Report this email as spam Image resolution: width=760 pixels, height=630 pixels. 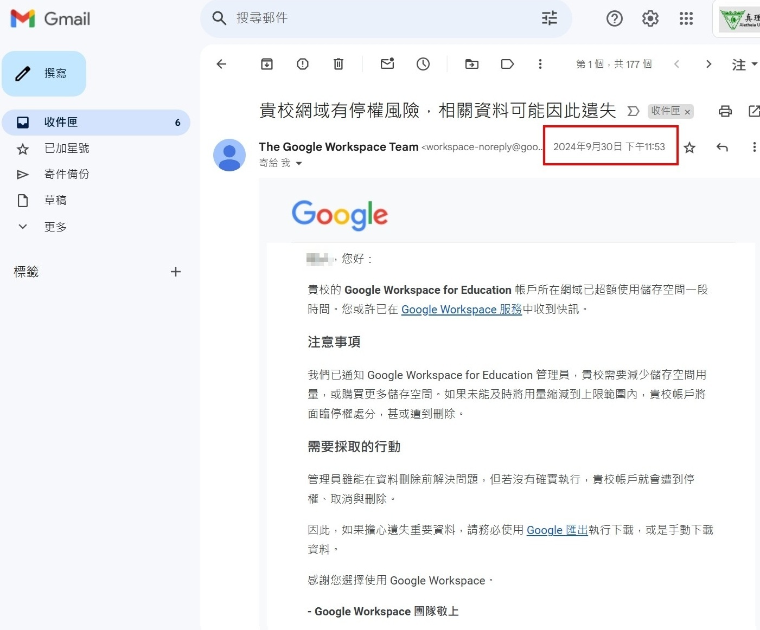(x=303, y=64)
